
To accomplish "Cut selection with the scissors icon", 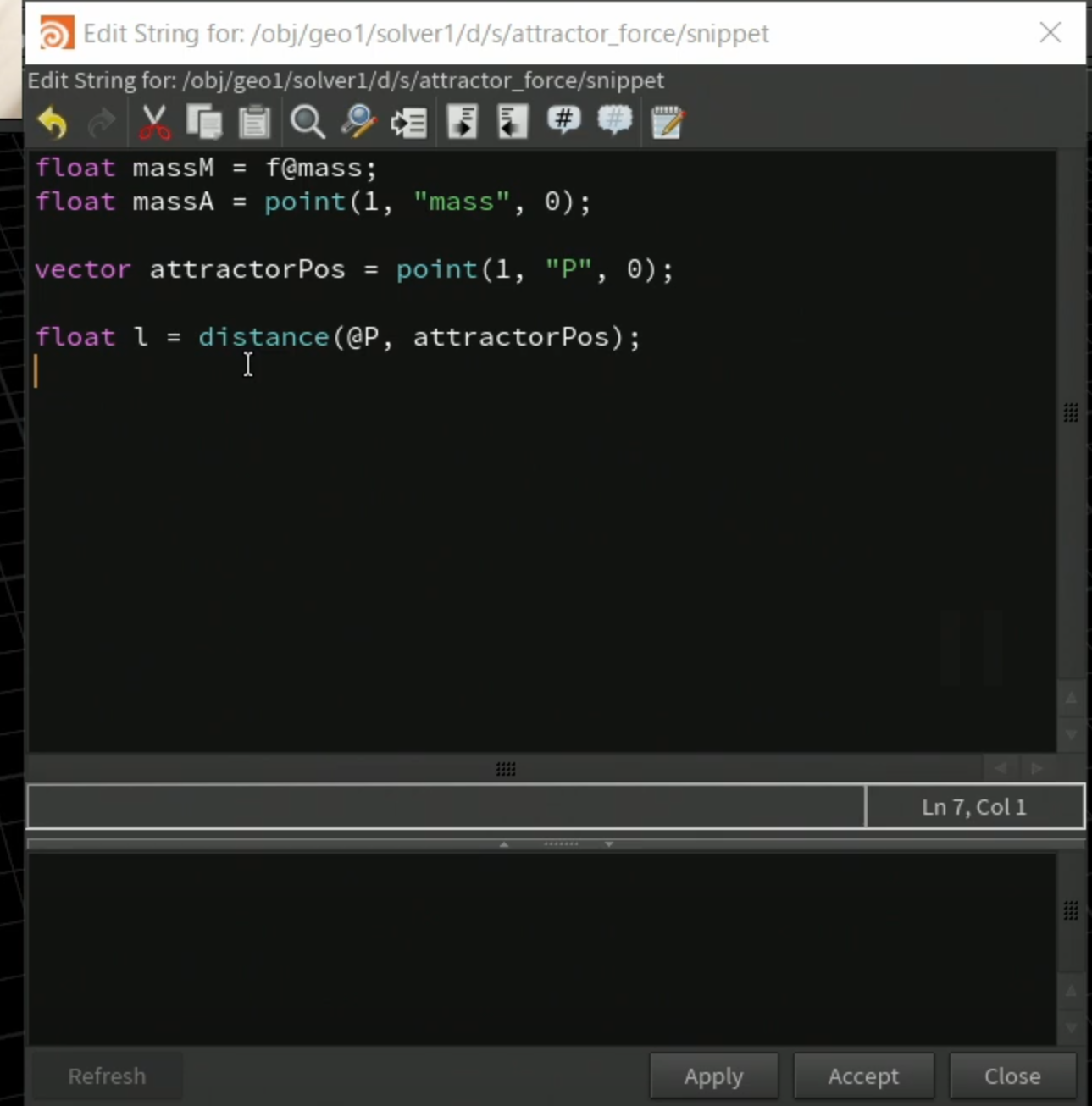I will pyautogui.click(x=154, y=123).
